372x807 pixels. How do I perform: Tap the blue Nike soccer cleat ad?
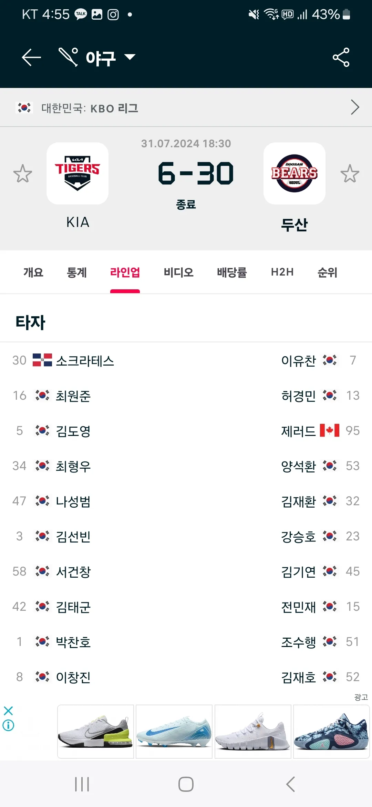point(174,731)
